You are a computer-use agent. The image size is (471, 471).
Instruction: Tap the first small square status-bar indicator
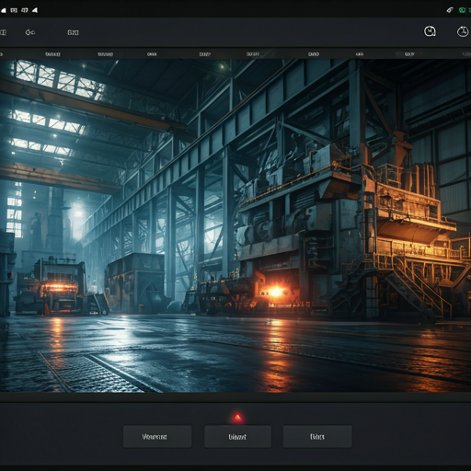[x=14, y=10]
